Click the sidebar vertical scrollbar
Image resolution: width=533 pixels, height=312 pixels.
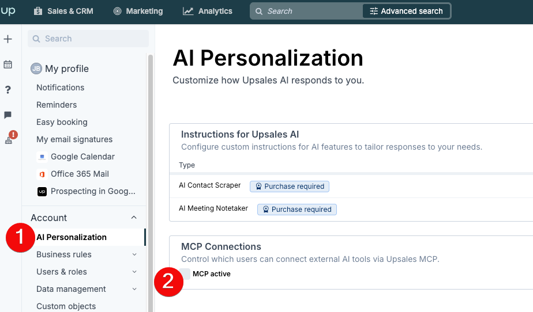point(150,183)
